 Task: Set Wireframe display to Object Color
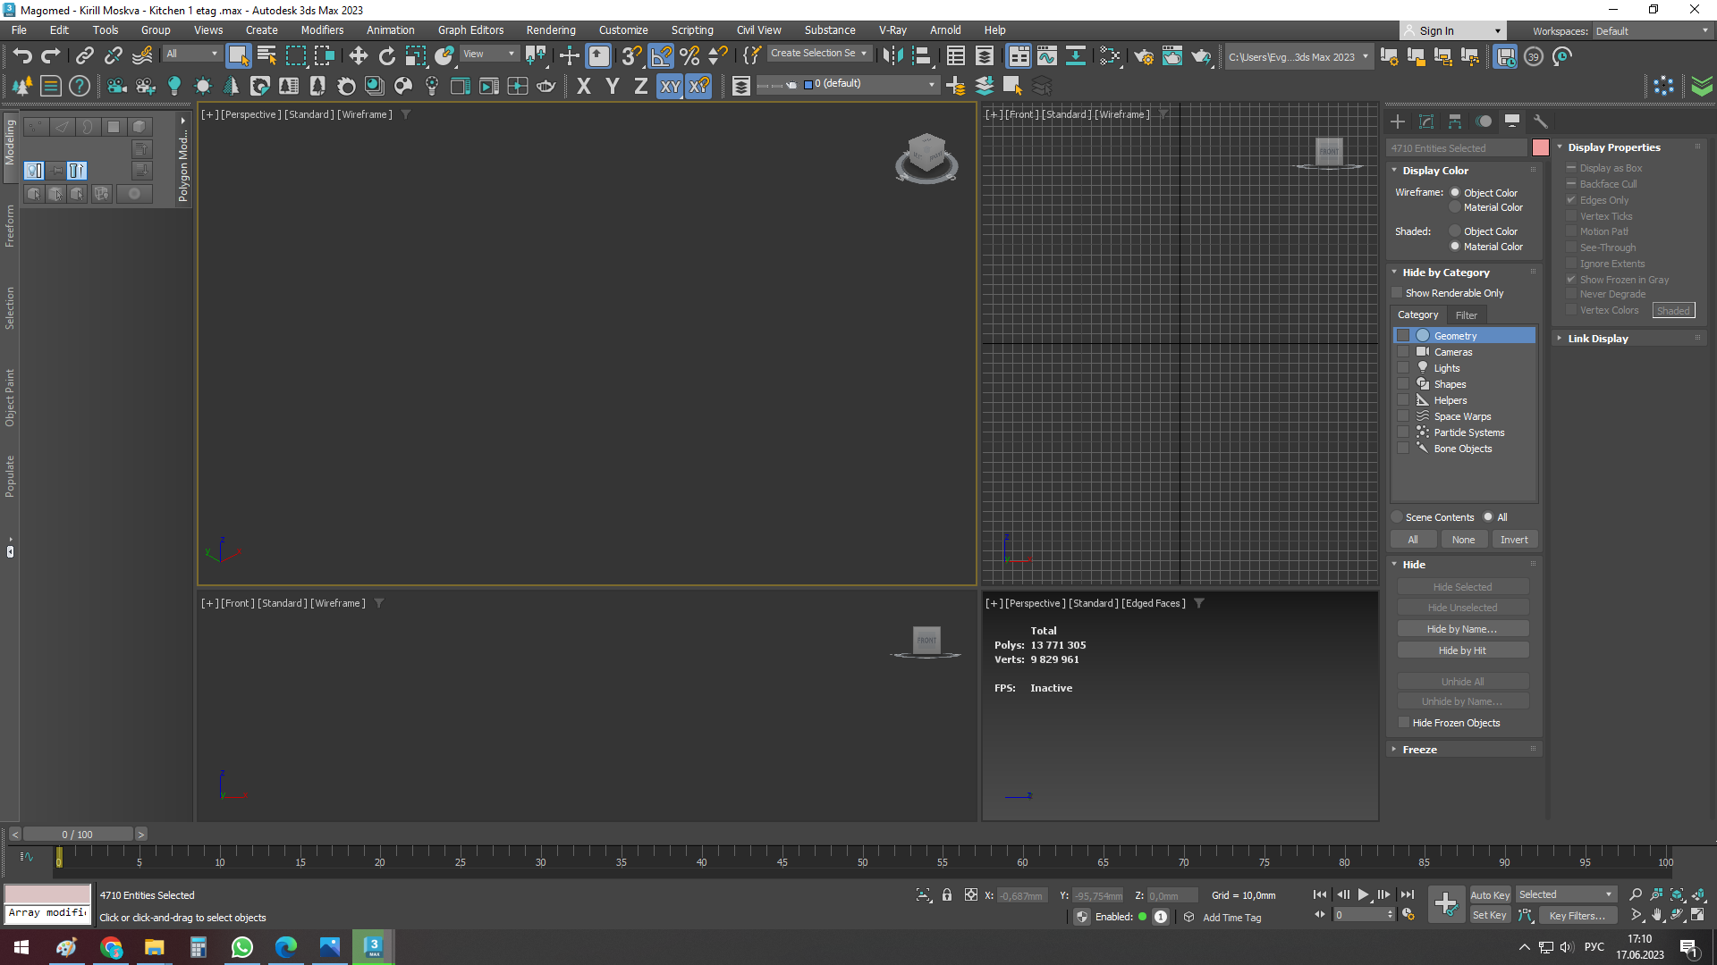[1455, 192]
